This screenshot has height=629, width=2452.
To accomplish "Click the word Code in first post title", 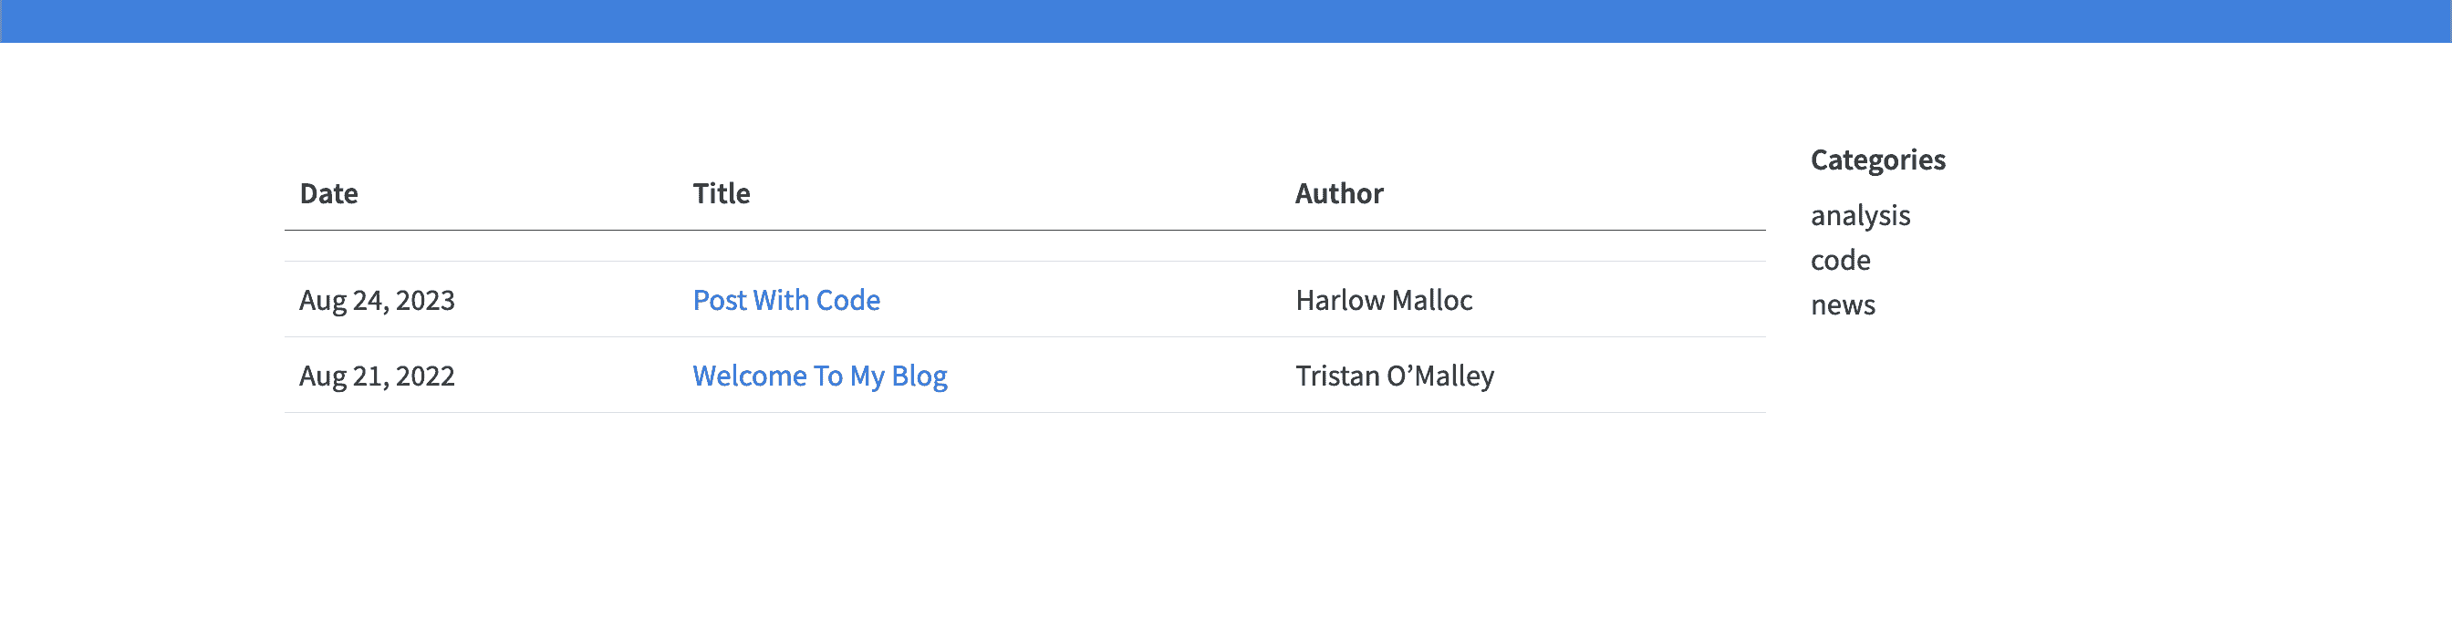I will 847,301.
